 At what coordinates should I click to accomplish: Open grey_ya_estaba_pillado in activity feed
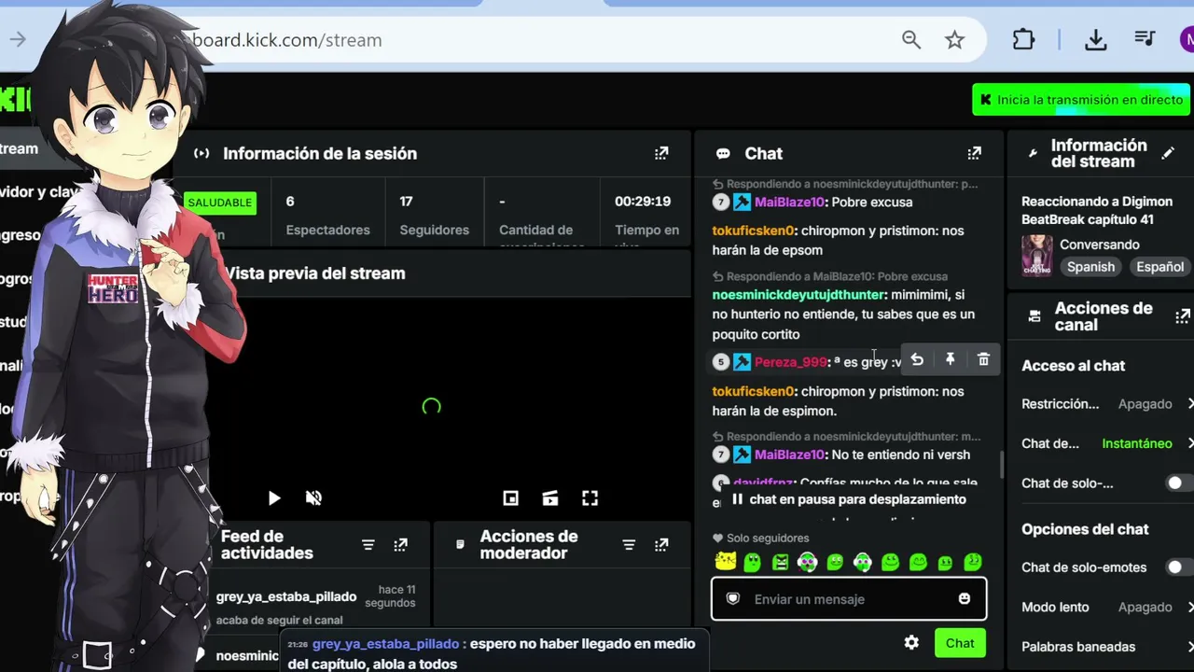click(x=286, y=596)
